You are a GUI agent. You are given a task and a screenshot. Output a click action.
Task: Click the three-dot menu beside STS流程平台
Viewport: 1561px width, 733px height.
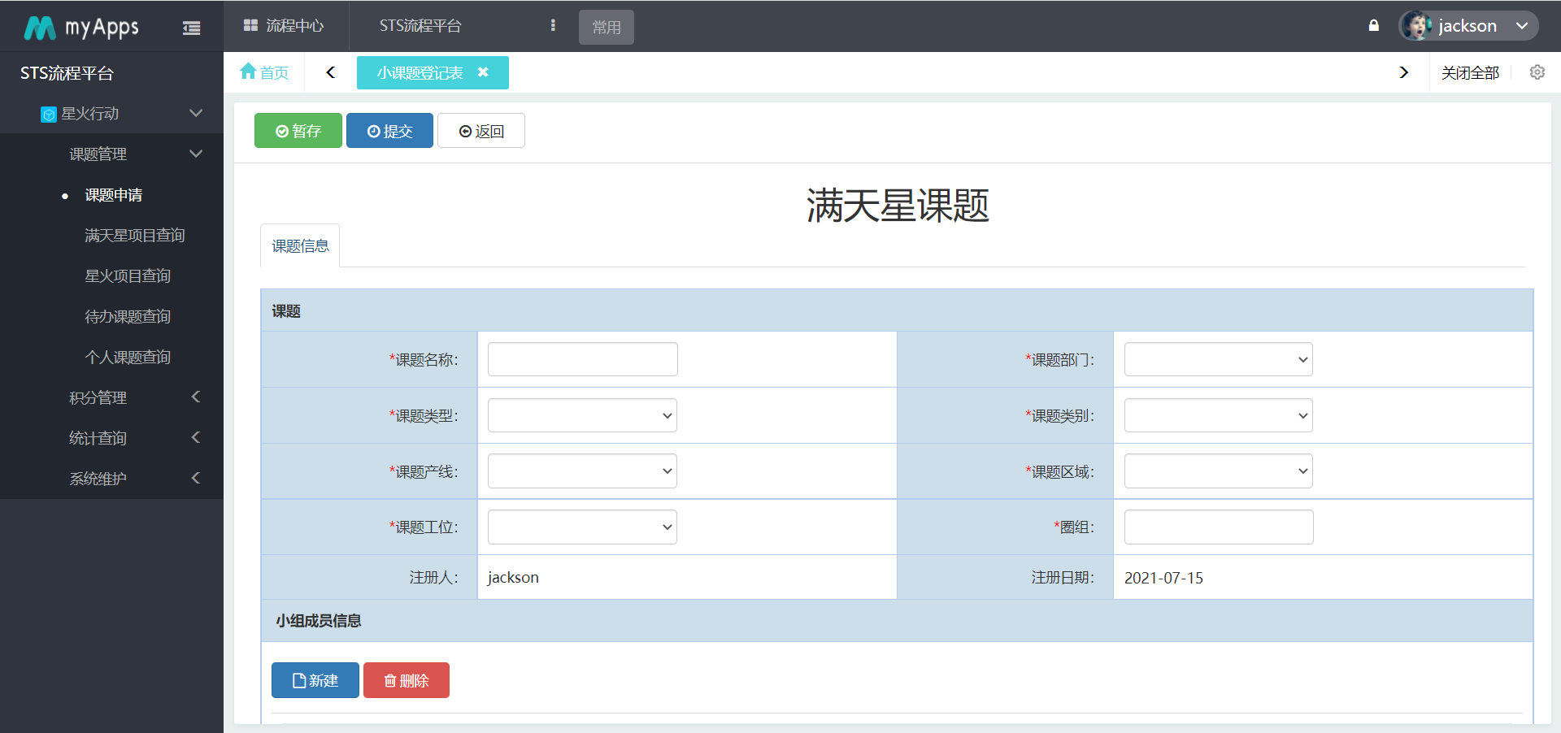coord(553,26)
